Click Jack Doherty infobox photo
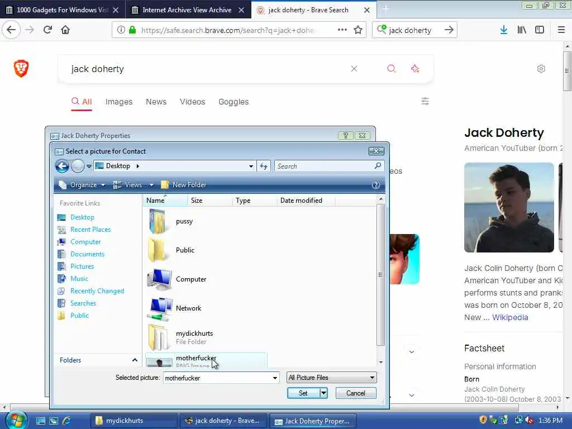This screenshot has width=572, height=429. 509,207
